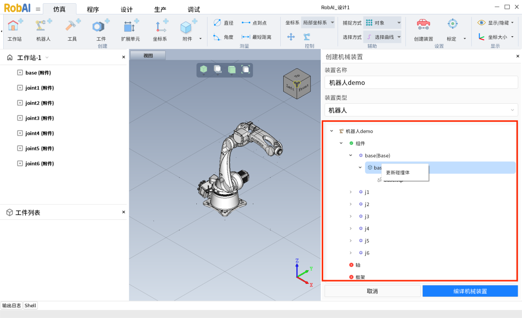Click the Left face of navigation cube
Image resolution: width=522 pixels, height=318 pixels.
[290, 87]
